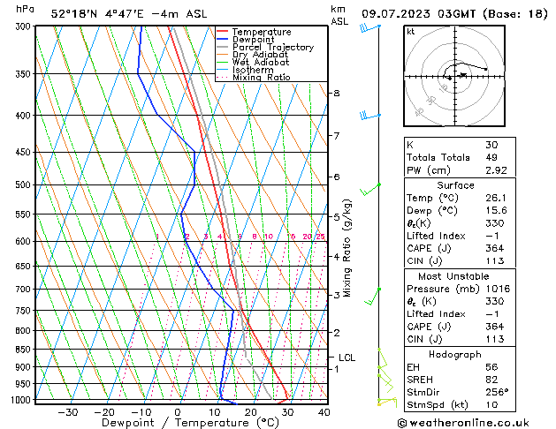This screenshot has width=556, height=429.
Task: Click the hodograph trace end point dot
Action: click(x=486, y=69)
